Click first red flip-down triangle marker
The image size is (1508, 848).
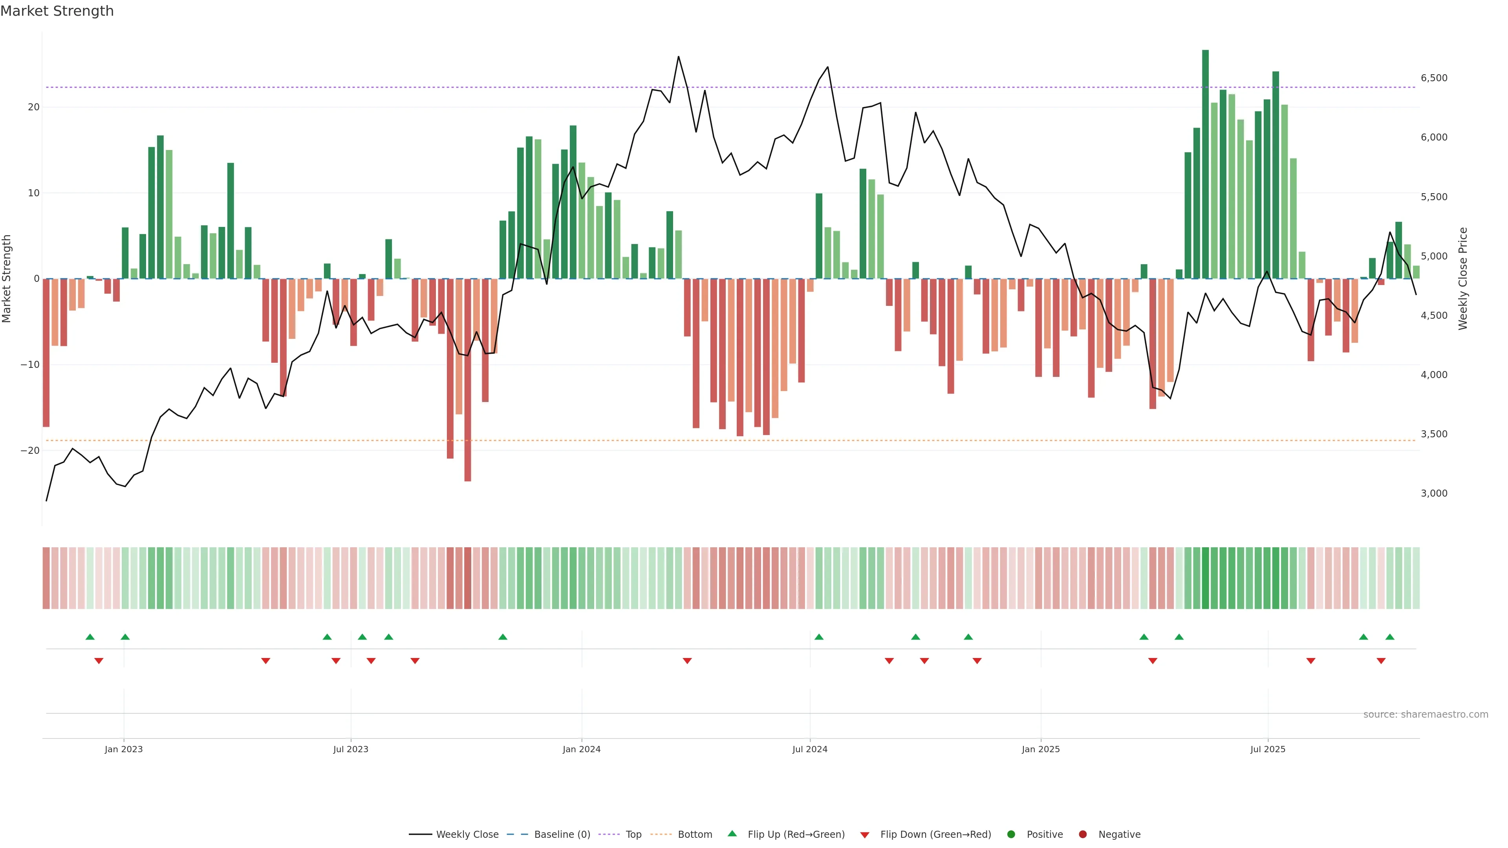98,661
